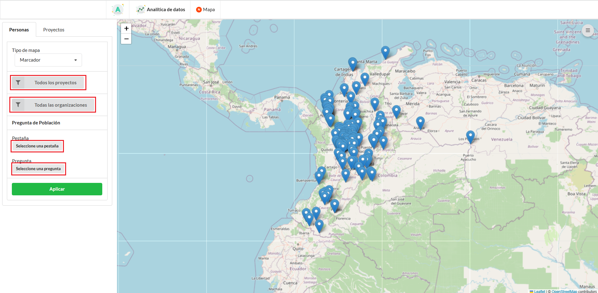598x293 pixels.
Task: Click the Seleccione una pestaña selector
Action: point(37,146)
